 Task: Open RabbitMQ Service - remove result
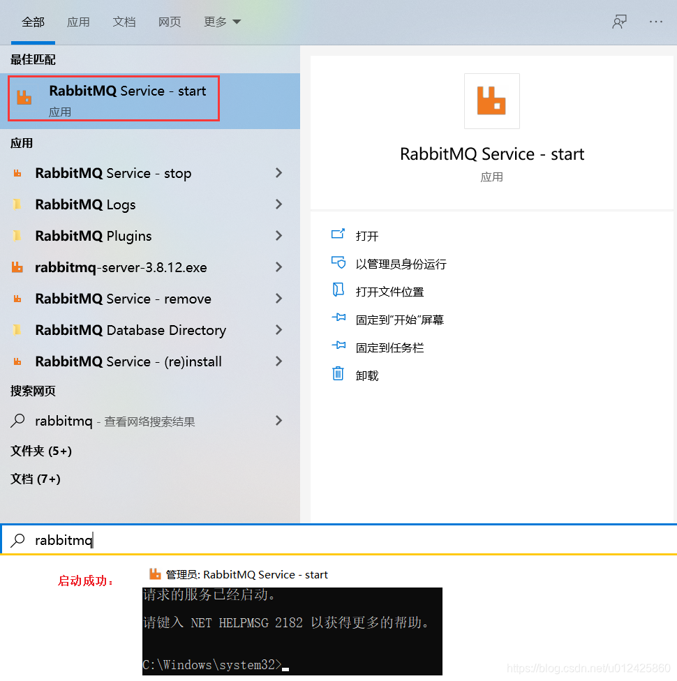tap(150, 299)
